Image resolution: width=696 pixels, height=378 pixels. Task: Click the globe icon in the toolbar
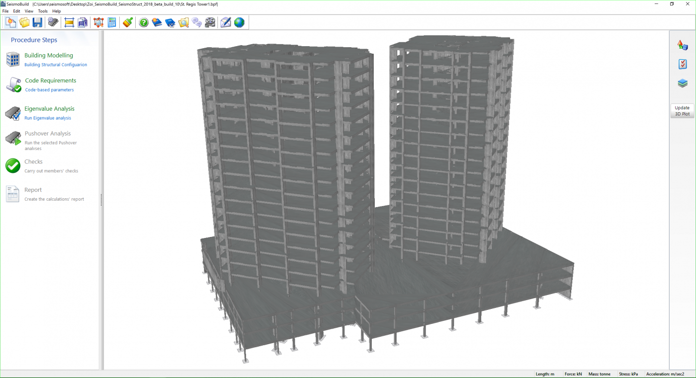tap(239, 22)
